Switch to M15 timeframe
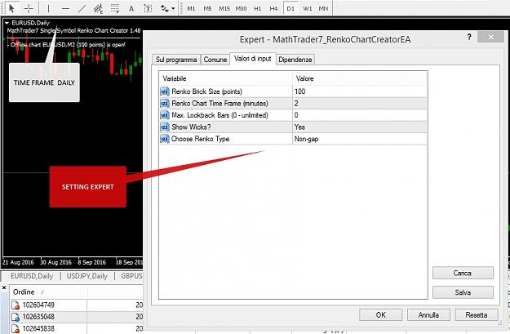The width and height of the screenshot is (510, 334). pos(224,8)
